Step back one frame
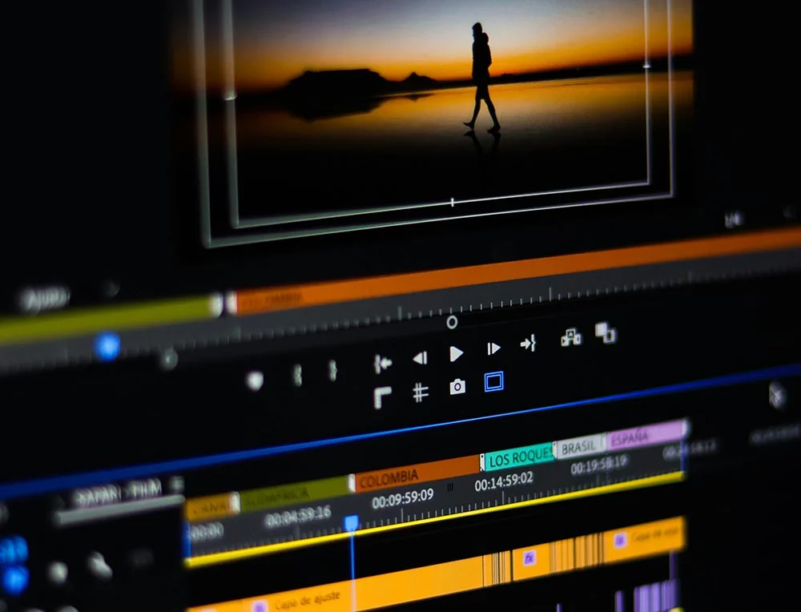Screen dimensions: 801x612 coord(420,358)
